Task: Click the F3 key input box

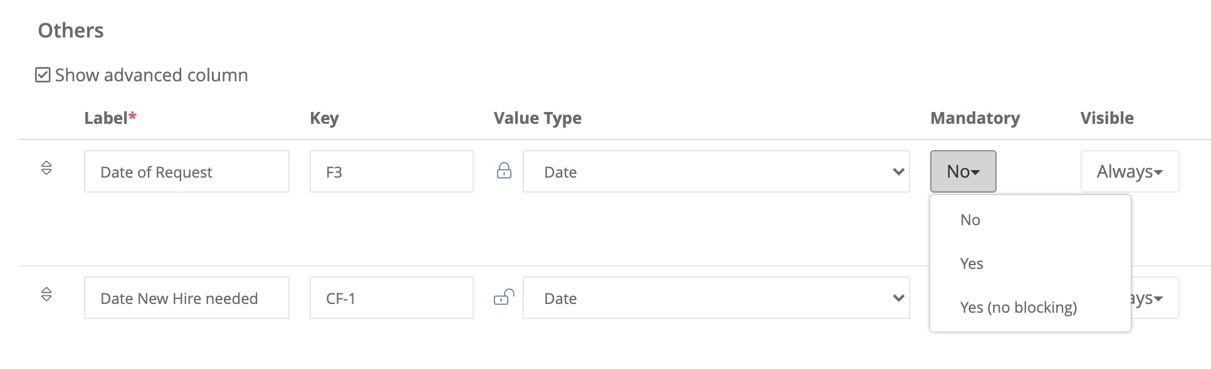Action: (x=391, y=171)
